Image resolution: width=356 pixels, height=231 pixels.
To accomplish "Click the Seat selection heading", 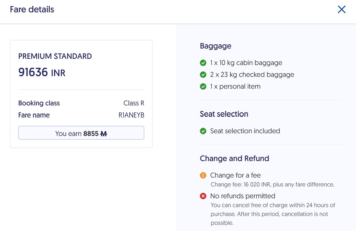I will (x=224, y=114).
